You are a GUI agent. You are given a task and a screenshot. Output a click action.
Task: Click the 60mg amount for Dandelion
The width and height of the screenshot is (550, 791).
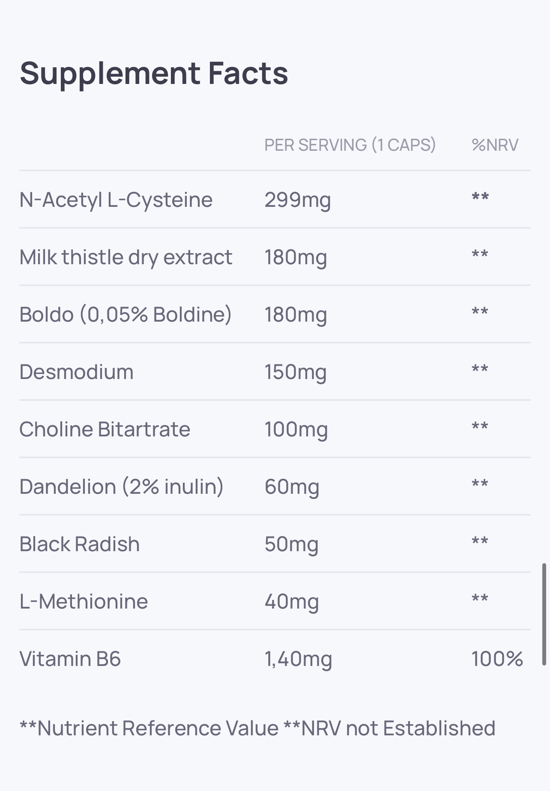pos(292,487)
